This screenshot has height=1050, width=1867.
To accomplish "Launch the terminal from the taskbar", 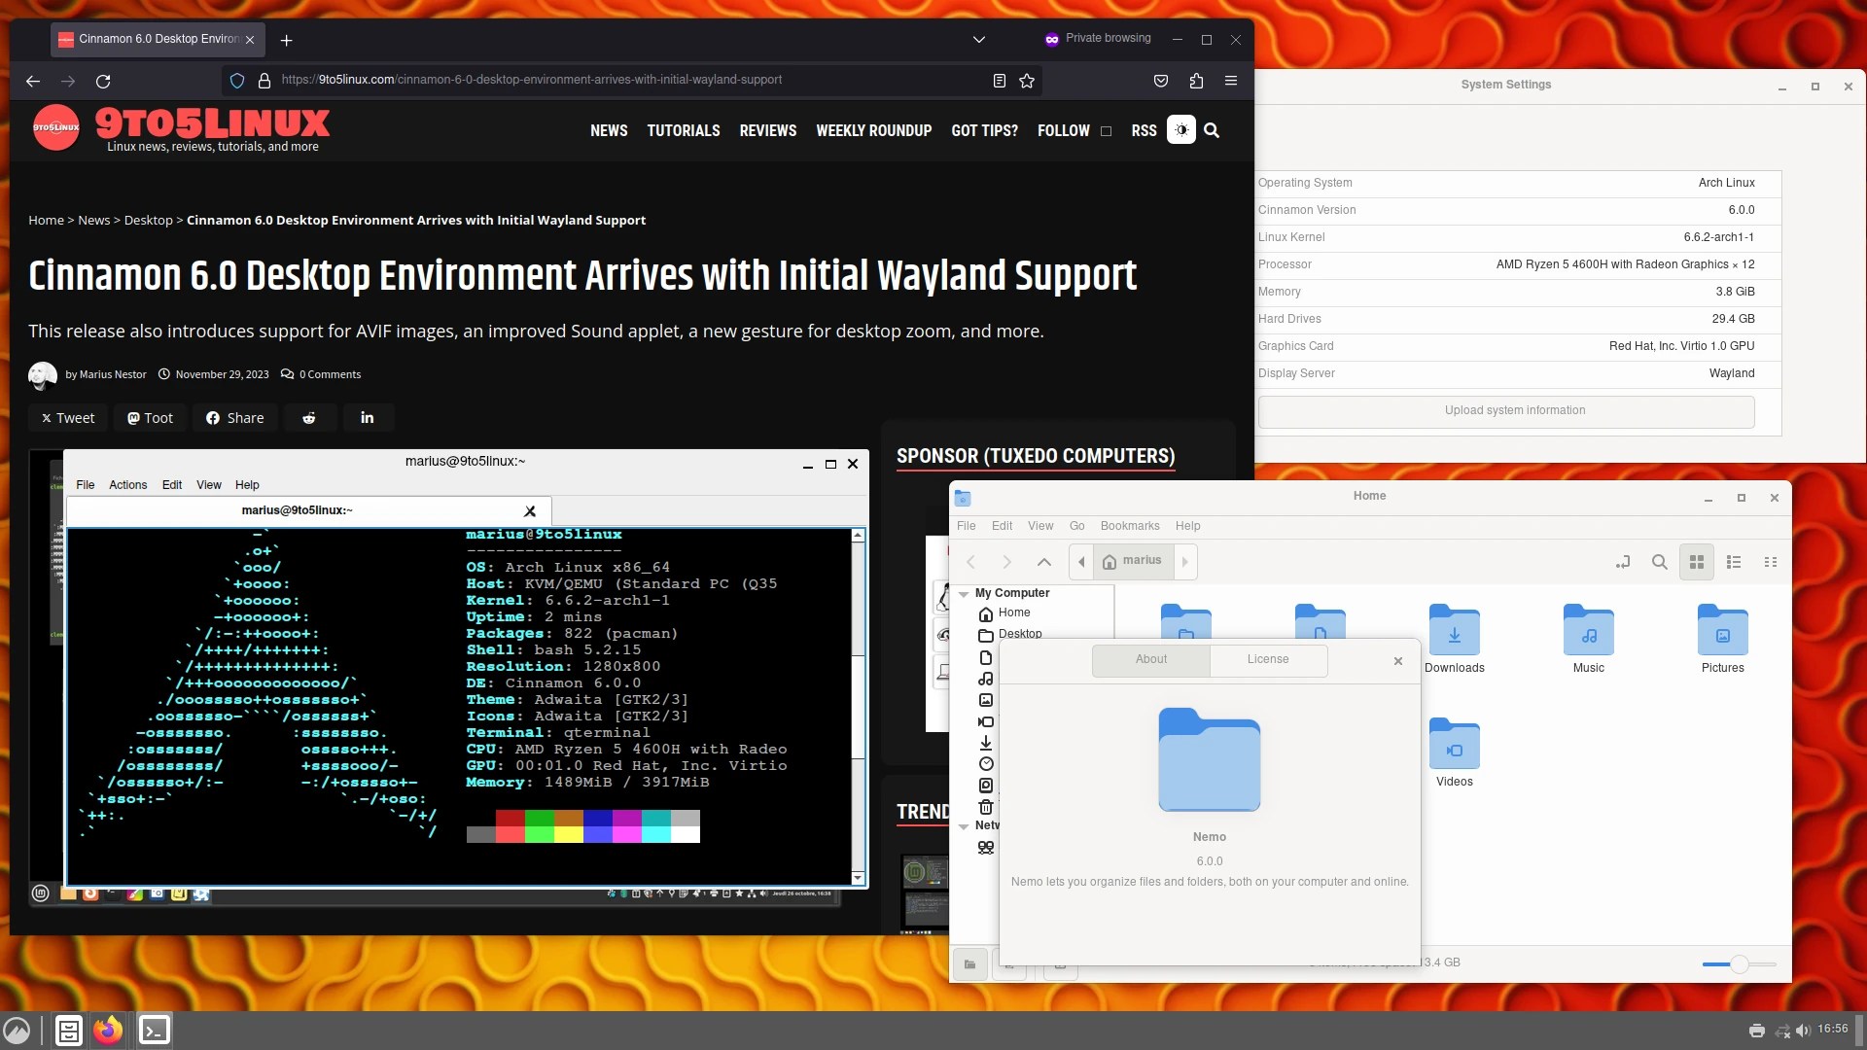I will click(154, 1030).
